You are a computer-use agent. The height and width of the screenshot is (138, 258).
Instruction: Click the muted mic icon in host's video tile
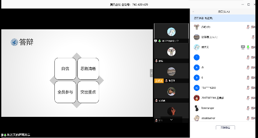[166, 81]
